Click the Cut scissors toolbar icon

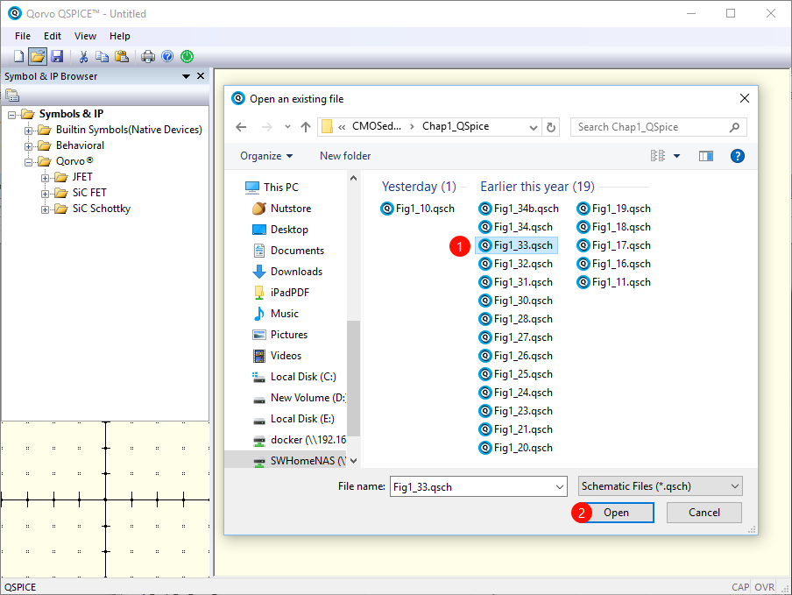point(83,57)
